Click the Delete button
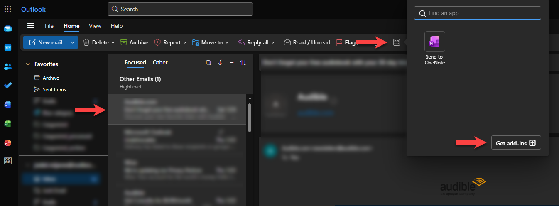559x206 pixels. point(96,42)
